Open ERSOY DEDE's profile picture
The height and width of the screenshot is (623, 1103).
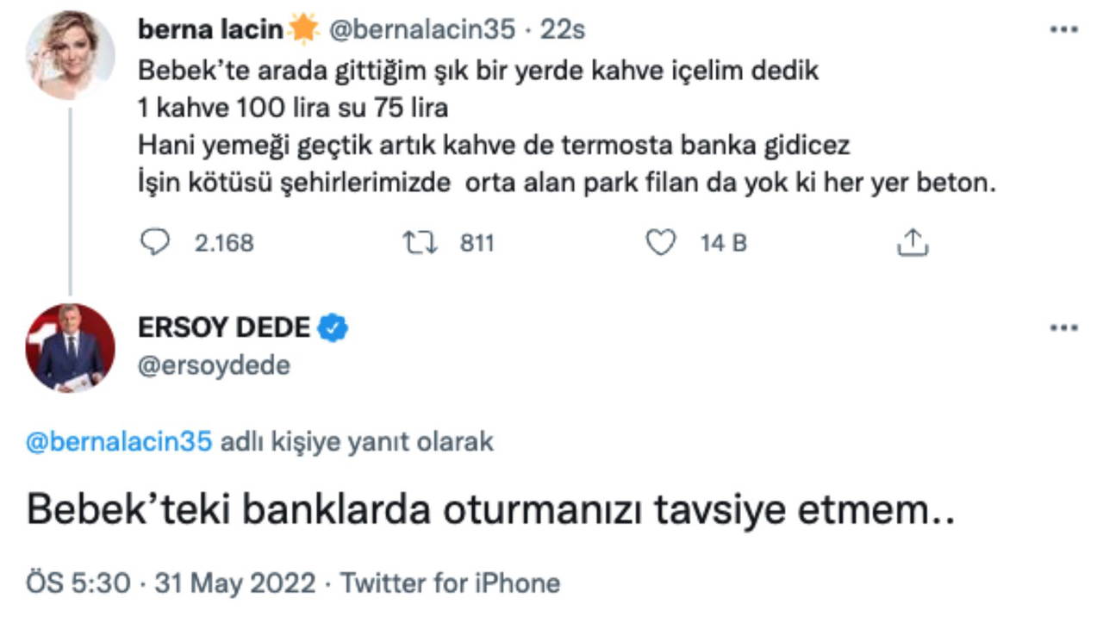point(70,347)
